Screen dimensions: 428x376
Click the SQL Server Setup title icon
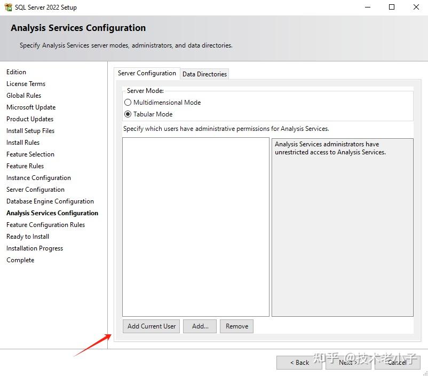pos(8,7)
